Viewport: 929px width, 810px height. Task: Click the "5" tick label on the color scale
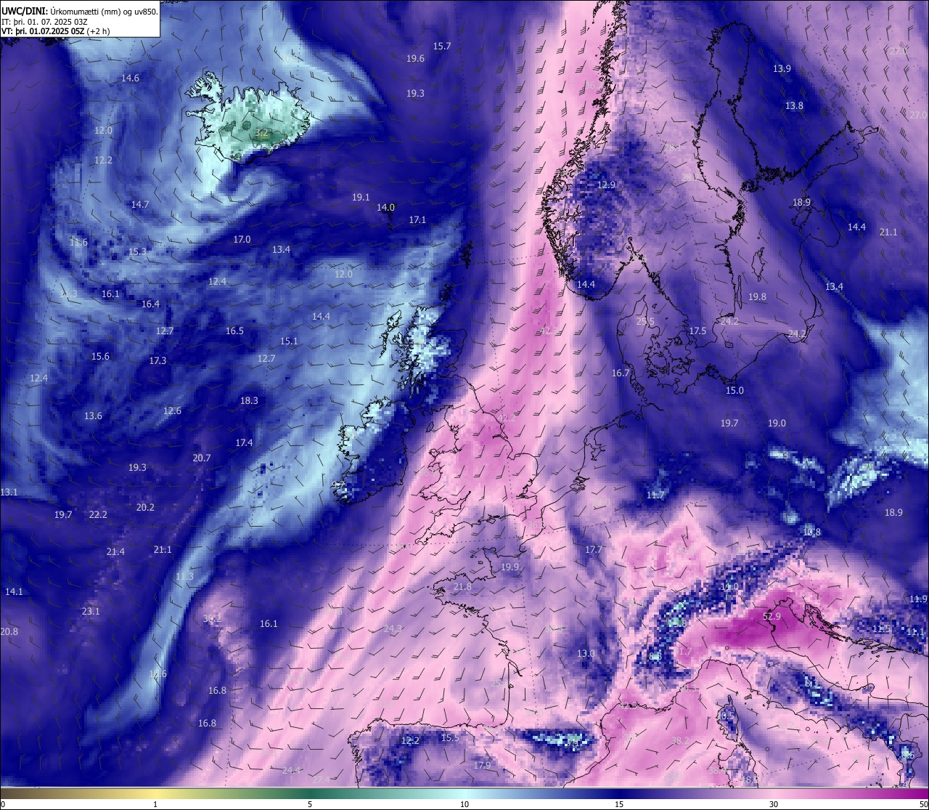tap(310, 804)
